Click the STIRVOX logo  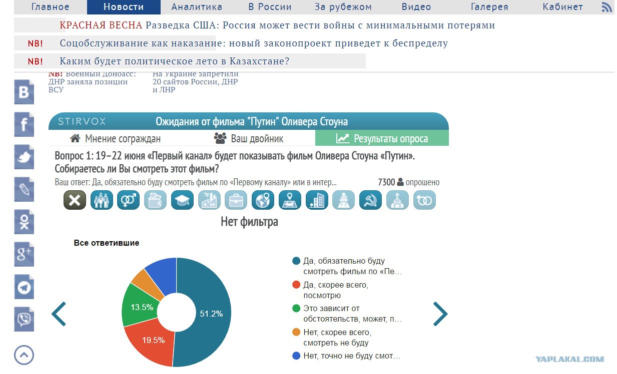point(82,121)
